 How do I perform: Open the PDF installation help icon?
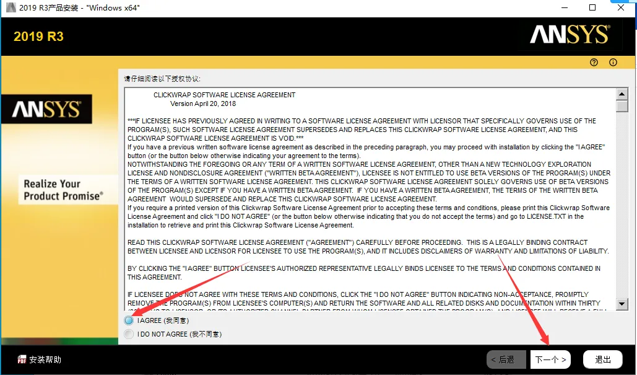[x=22, y=360]
